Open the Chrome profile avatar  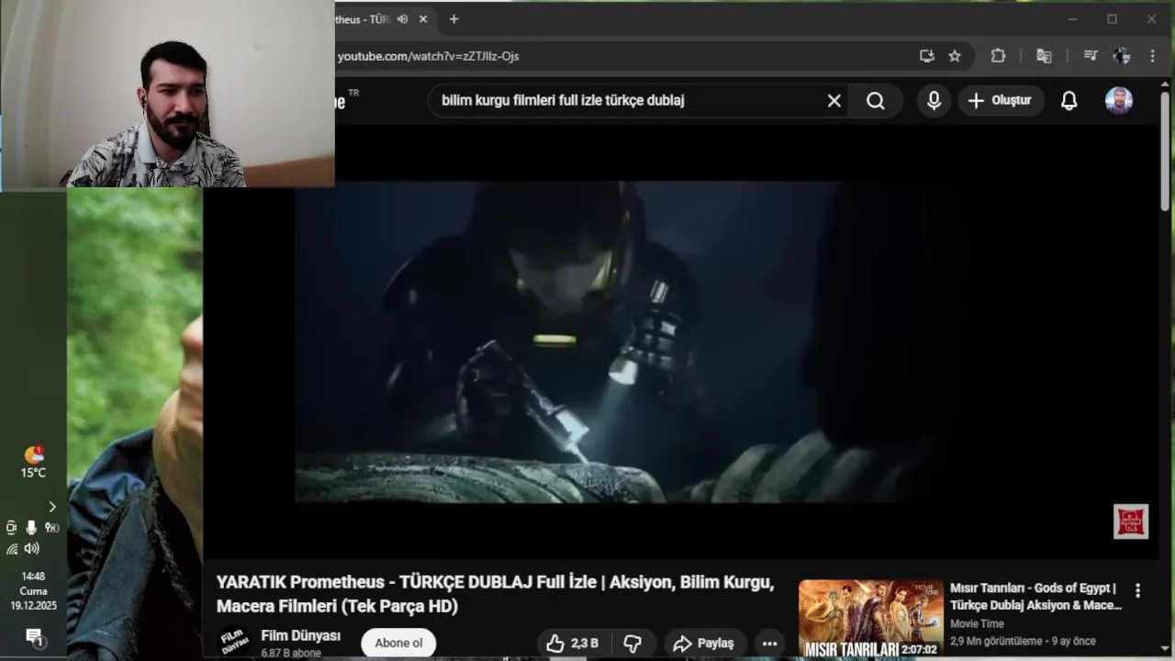click(x=1121, y=56)
